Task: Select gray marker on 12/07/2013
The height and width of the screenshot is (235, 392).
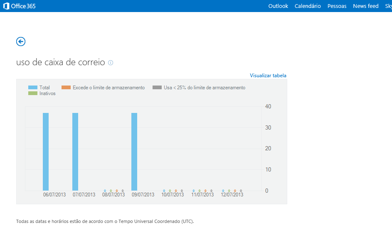Action: pos(241,191)
